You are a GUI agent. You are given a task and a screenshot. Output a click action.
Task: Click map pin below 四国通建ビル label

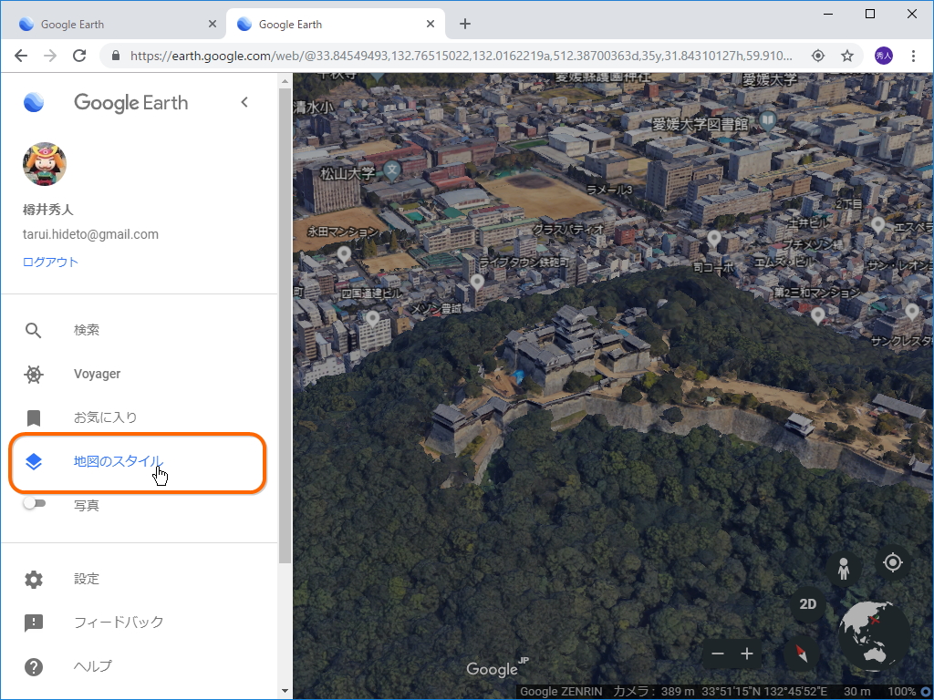coord(373,319)
